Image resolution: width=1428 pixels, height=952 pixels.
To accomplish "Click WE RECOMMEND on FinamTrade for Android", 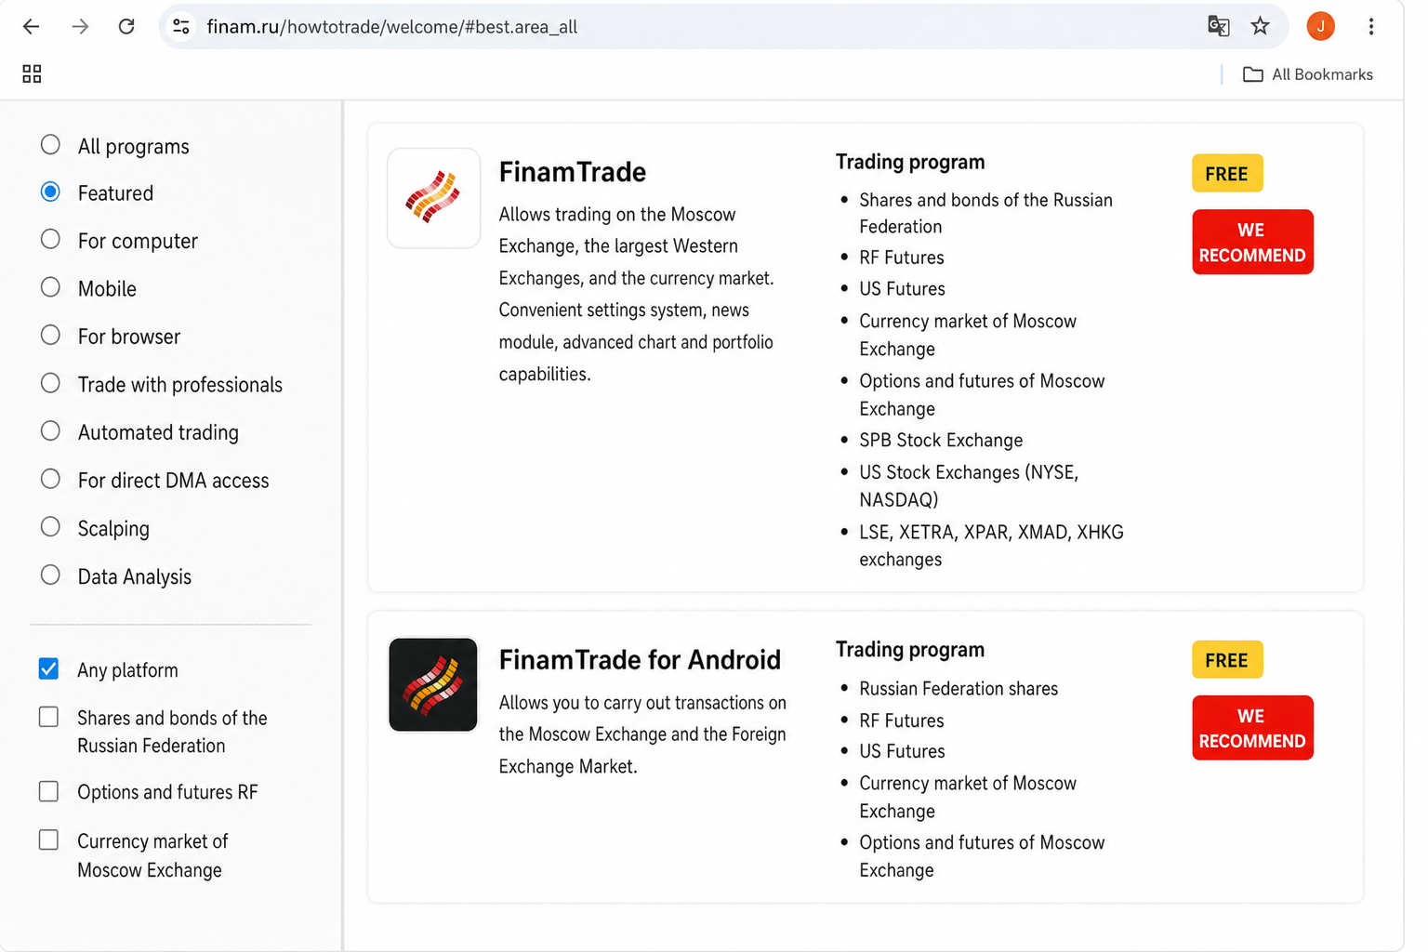I will (x=1252, y=728).
